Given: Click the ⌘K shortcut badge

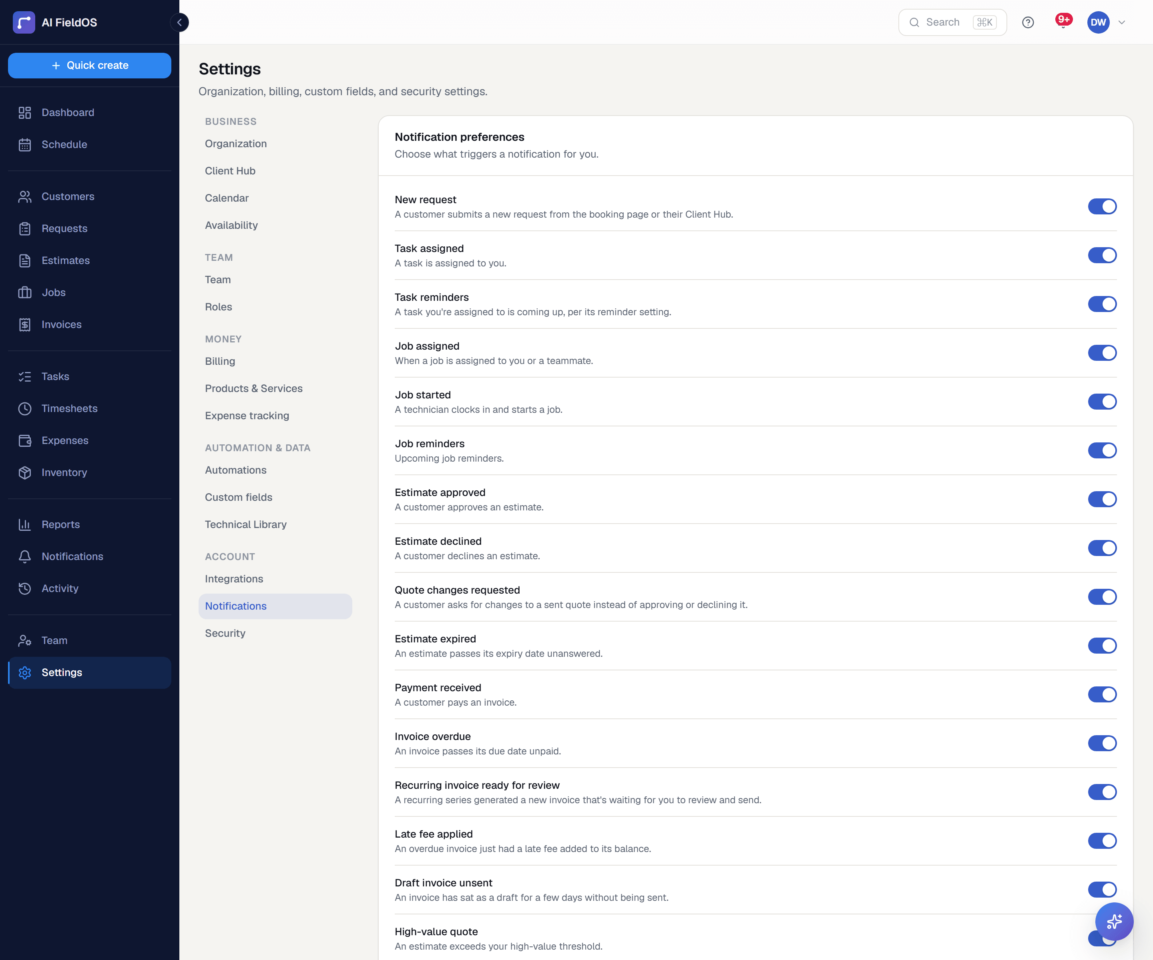Looking at the screenshot, I should point(984,22).
